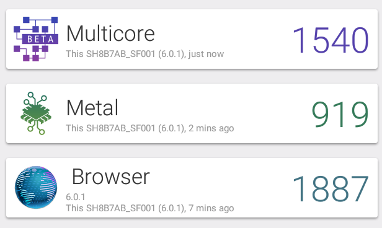
Task: Click the 6.0.1 version line under Browser
Action: point(76,197)
